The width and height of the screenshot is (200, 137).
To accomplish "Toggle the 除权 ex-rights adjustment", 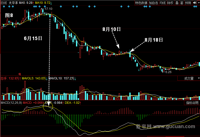I will click(170, 3).
